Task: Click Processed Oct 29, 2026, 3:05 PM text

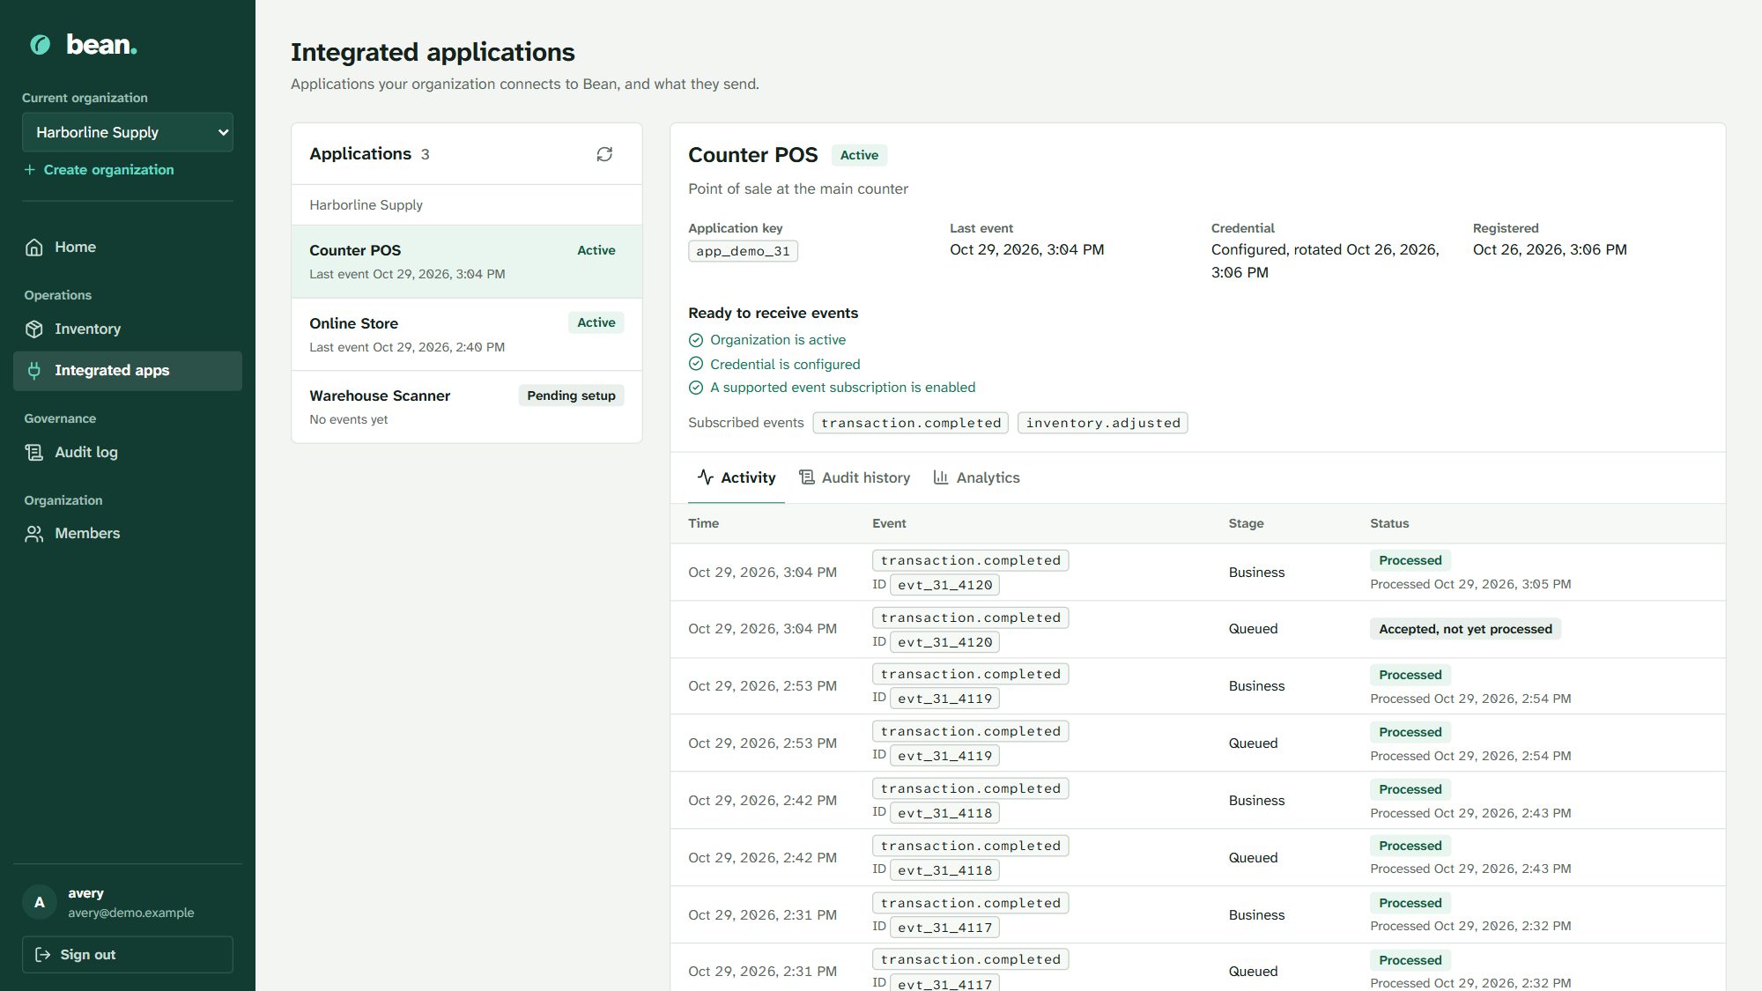Action: (1470, 584)
